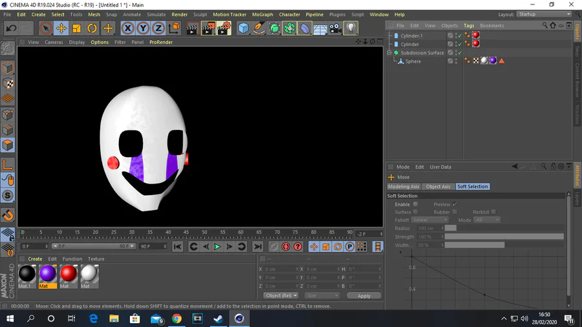Switch to the Object Axis tab
The image size is (582, 327).
438,187
